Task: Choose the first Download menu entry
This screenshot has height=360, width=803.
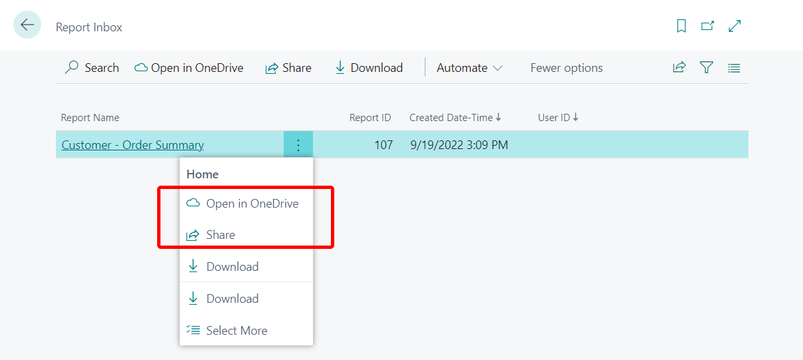Action: pyautogui.click(x=246, y=267)
